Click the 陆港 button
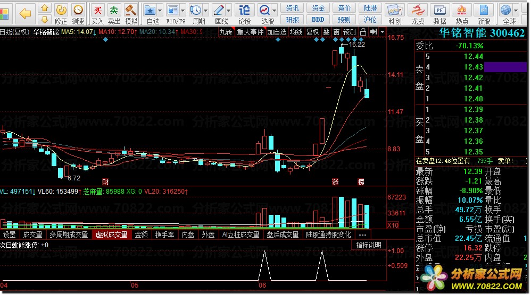 click(x=370, y=8)
